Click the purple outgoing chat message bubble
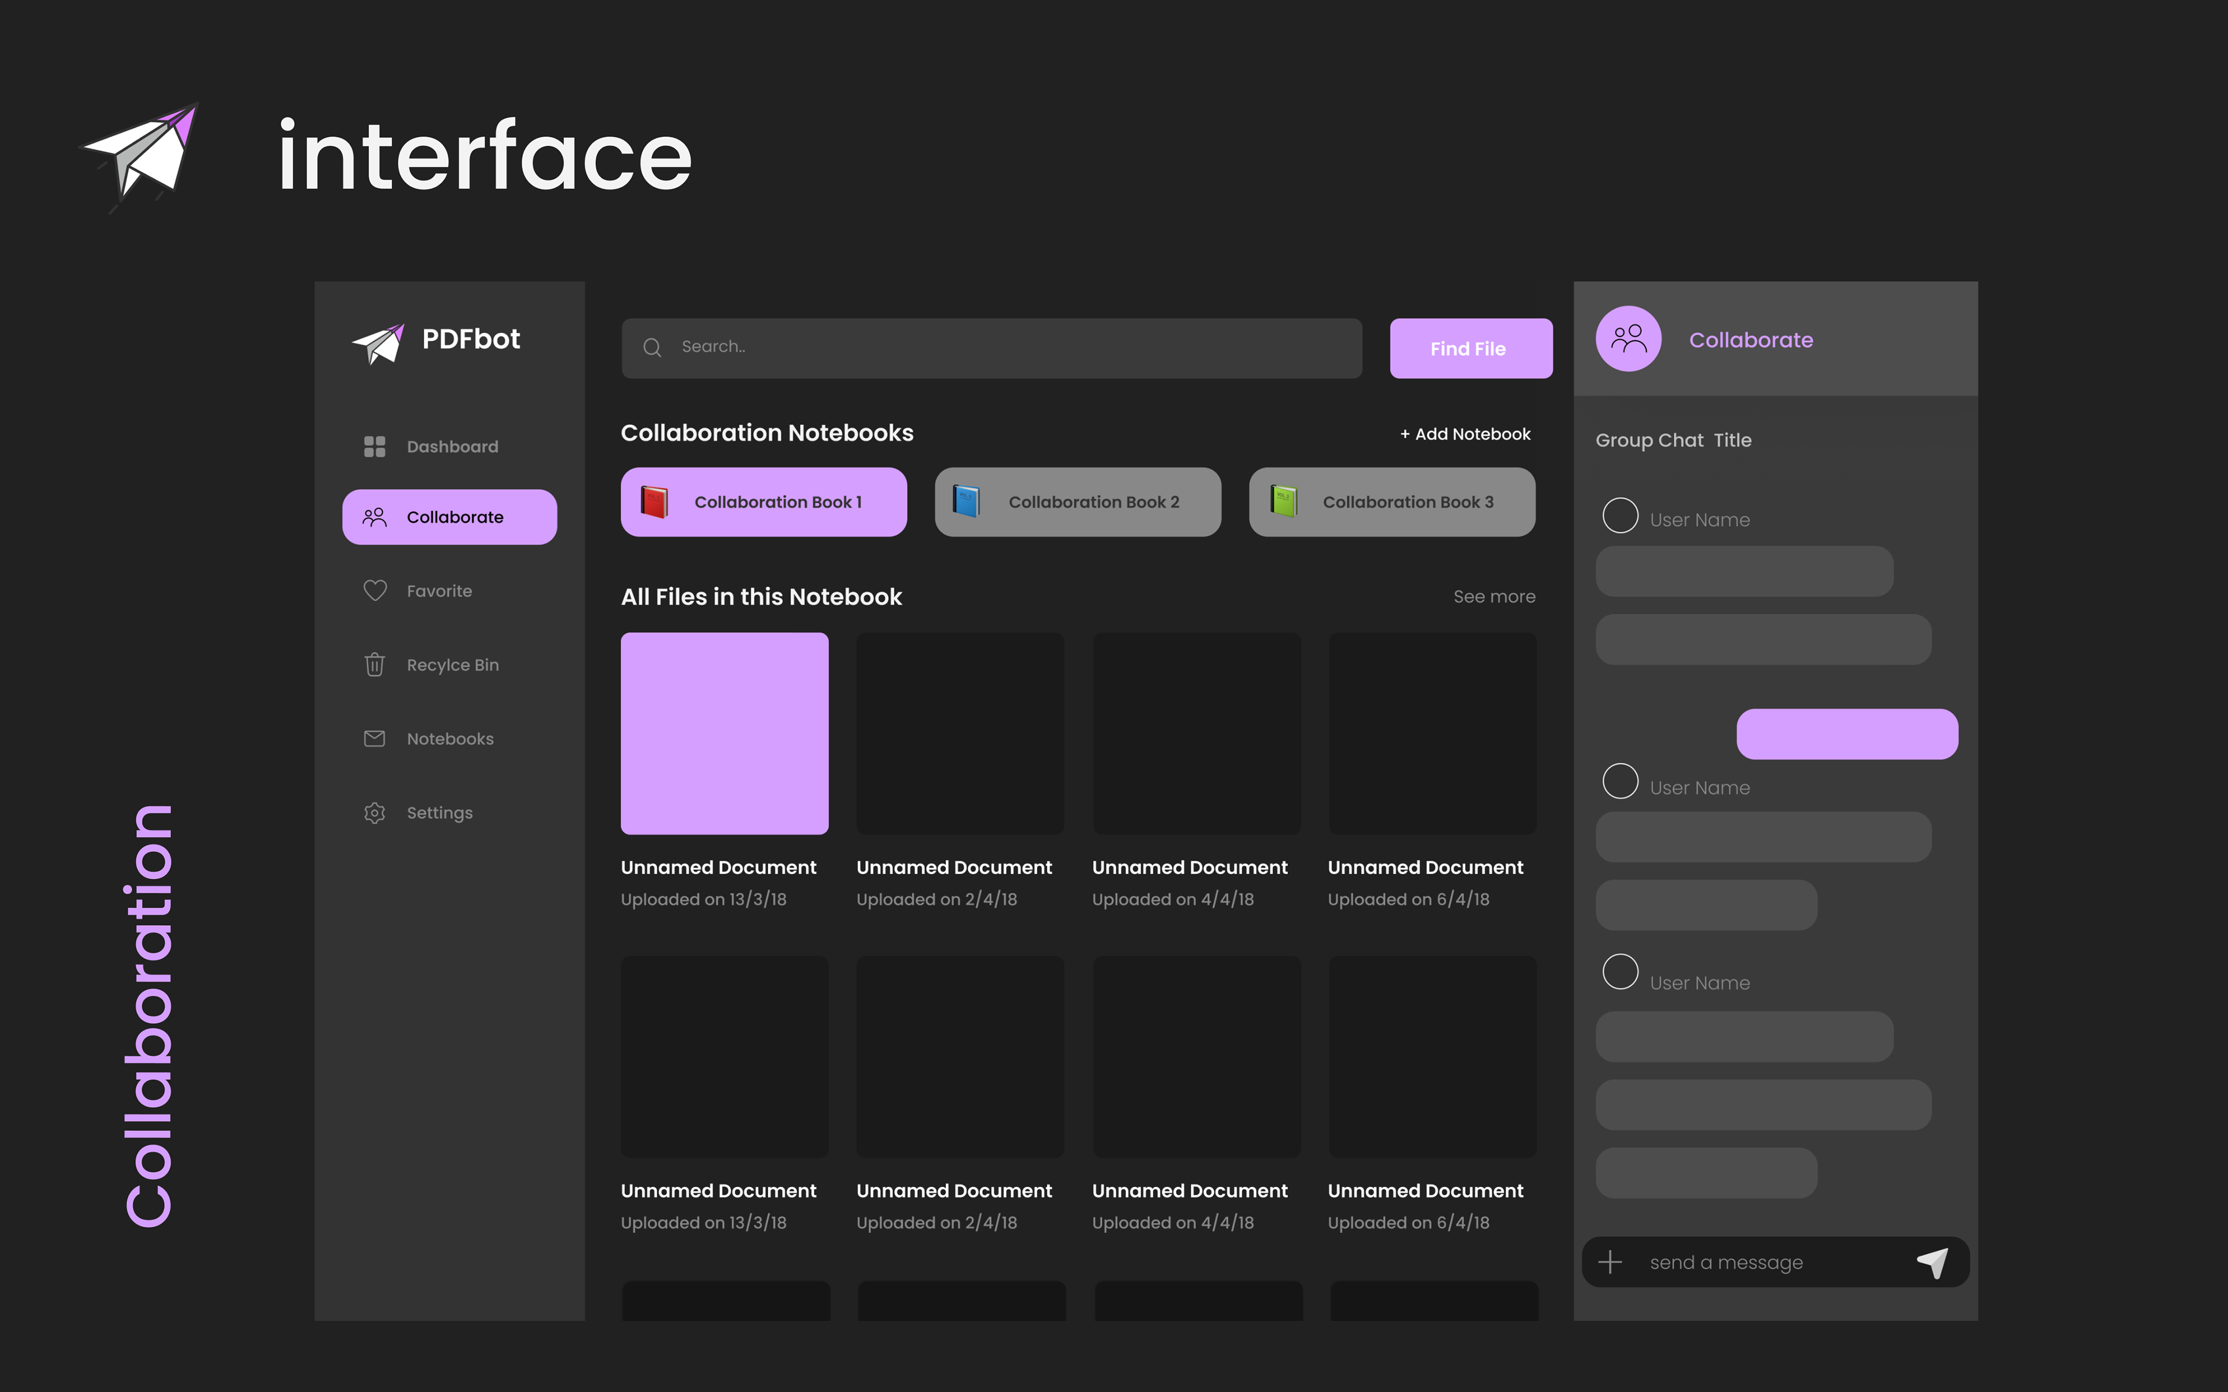 [1847, 734]
